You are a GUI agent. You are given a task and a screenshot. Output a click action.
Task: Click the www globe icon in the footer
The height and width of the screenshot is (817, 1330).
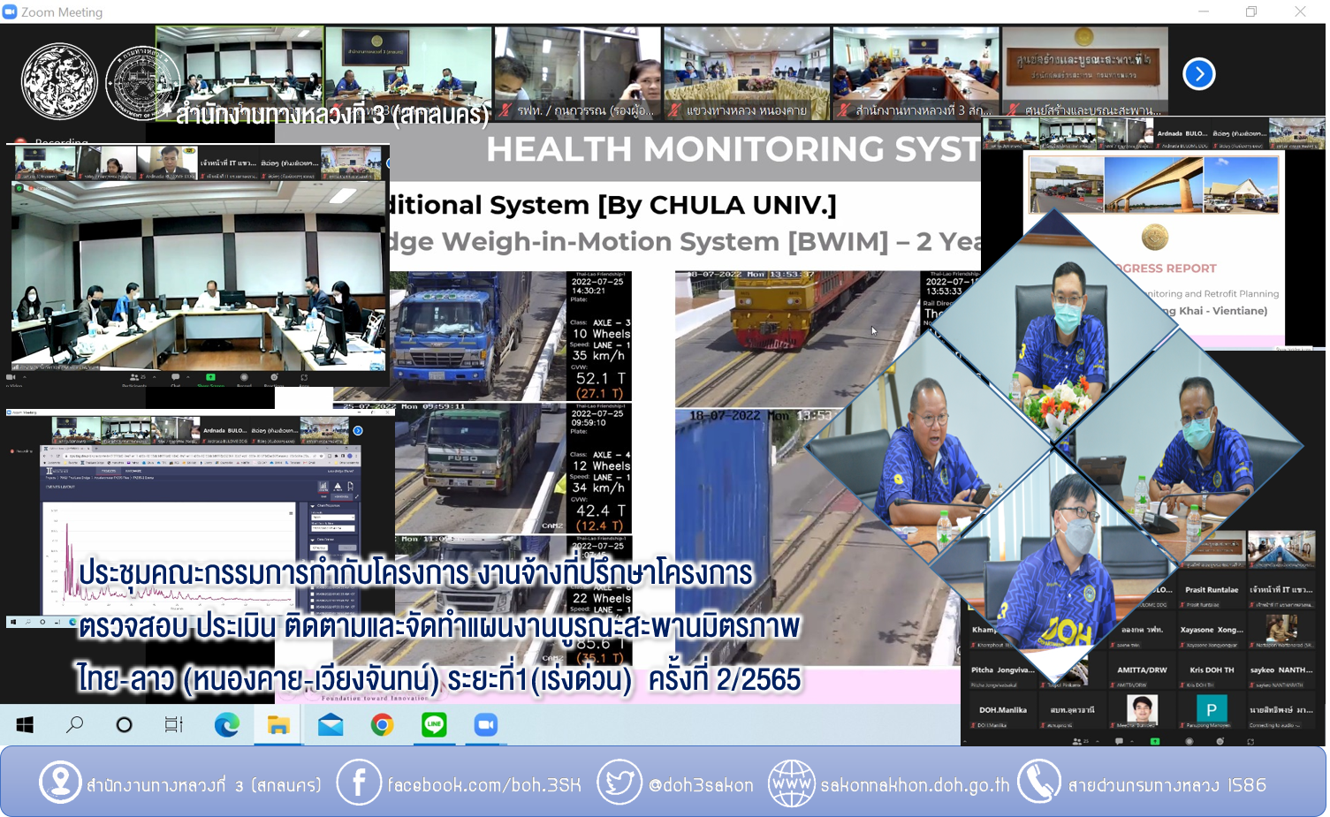[x=791, y=783]
